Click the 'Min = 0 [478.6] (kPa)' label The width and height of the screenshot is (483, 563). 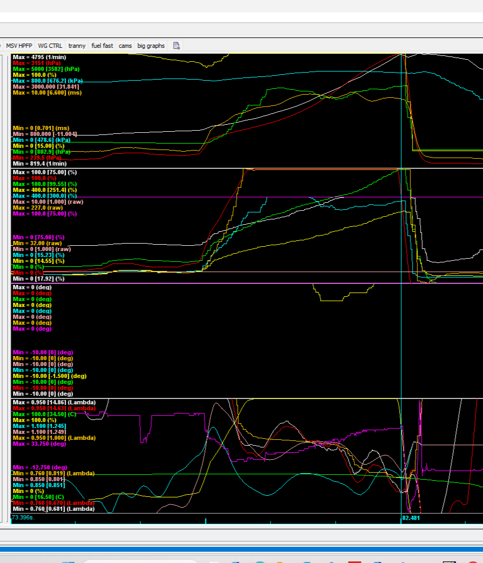click(41, 140)
